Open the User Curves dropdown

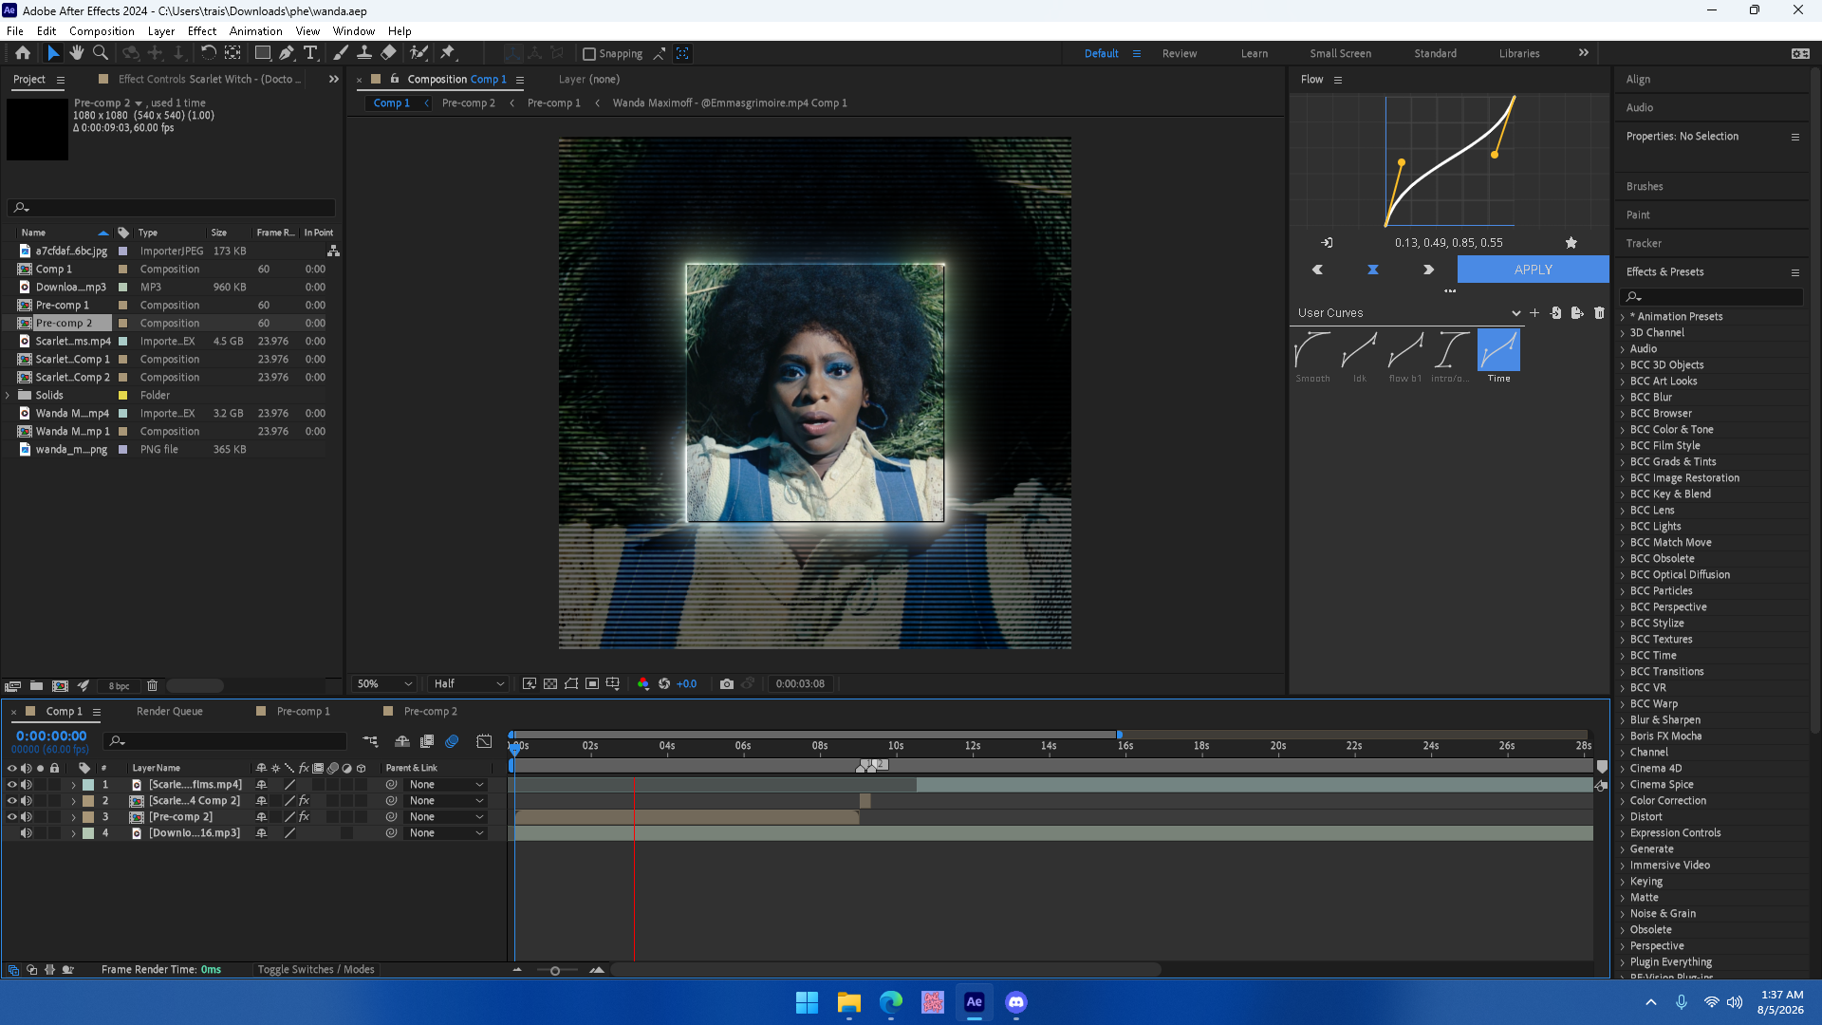[x=1409, y=313]
